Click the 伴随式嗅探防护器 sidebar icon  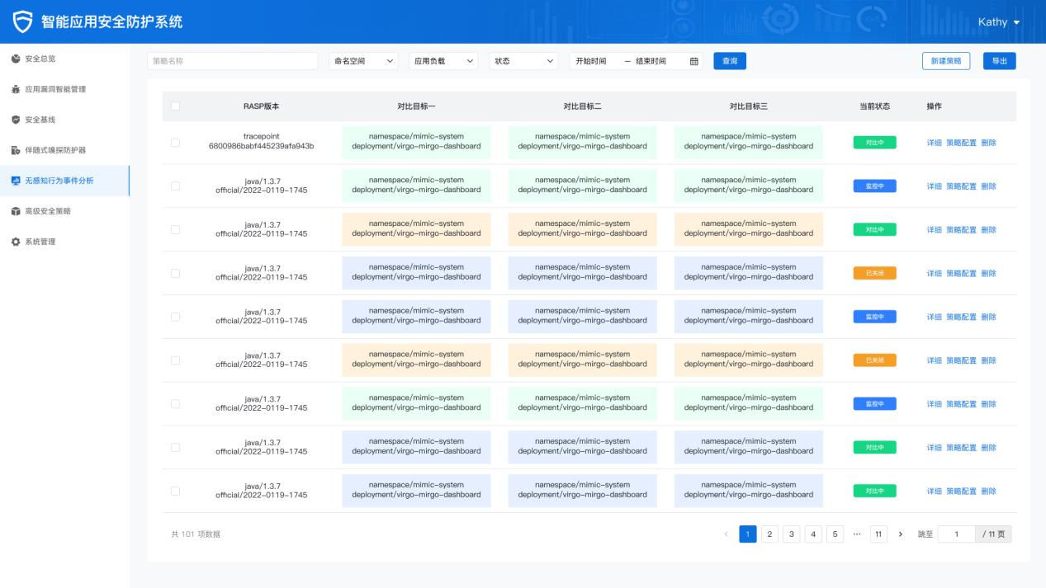pos(16,150)
